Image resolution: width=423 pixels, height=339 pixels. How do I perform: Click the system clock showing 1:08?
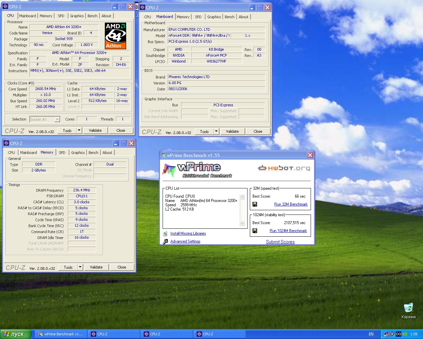[x=414, y=334]
